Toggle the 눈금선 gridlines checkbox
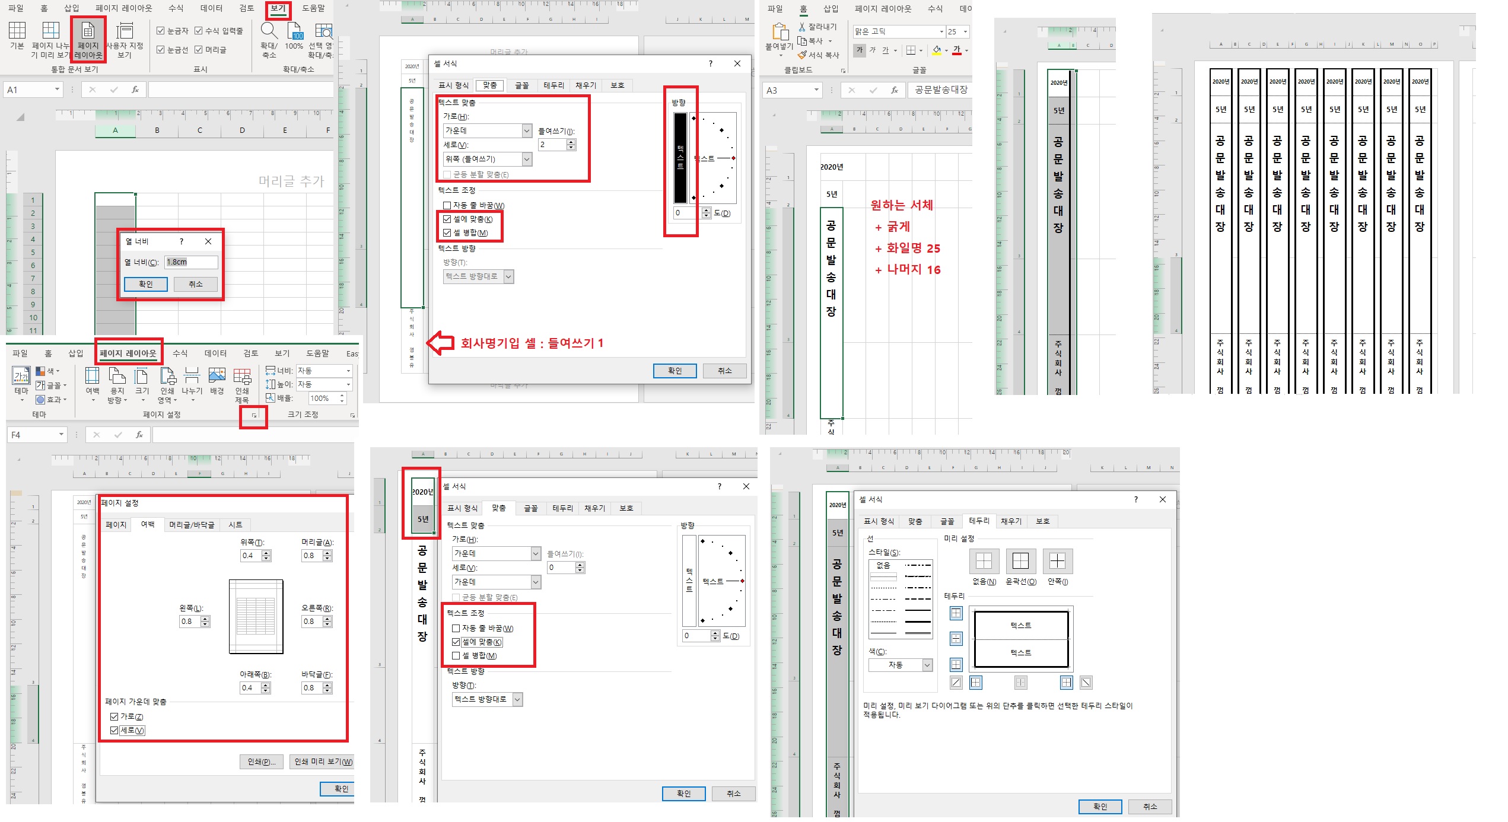The width and height of the screenshot is (1508, 822). click(161, 50)
